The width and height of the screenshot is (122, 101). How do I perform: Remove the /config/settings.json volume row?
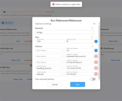96,62
